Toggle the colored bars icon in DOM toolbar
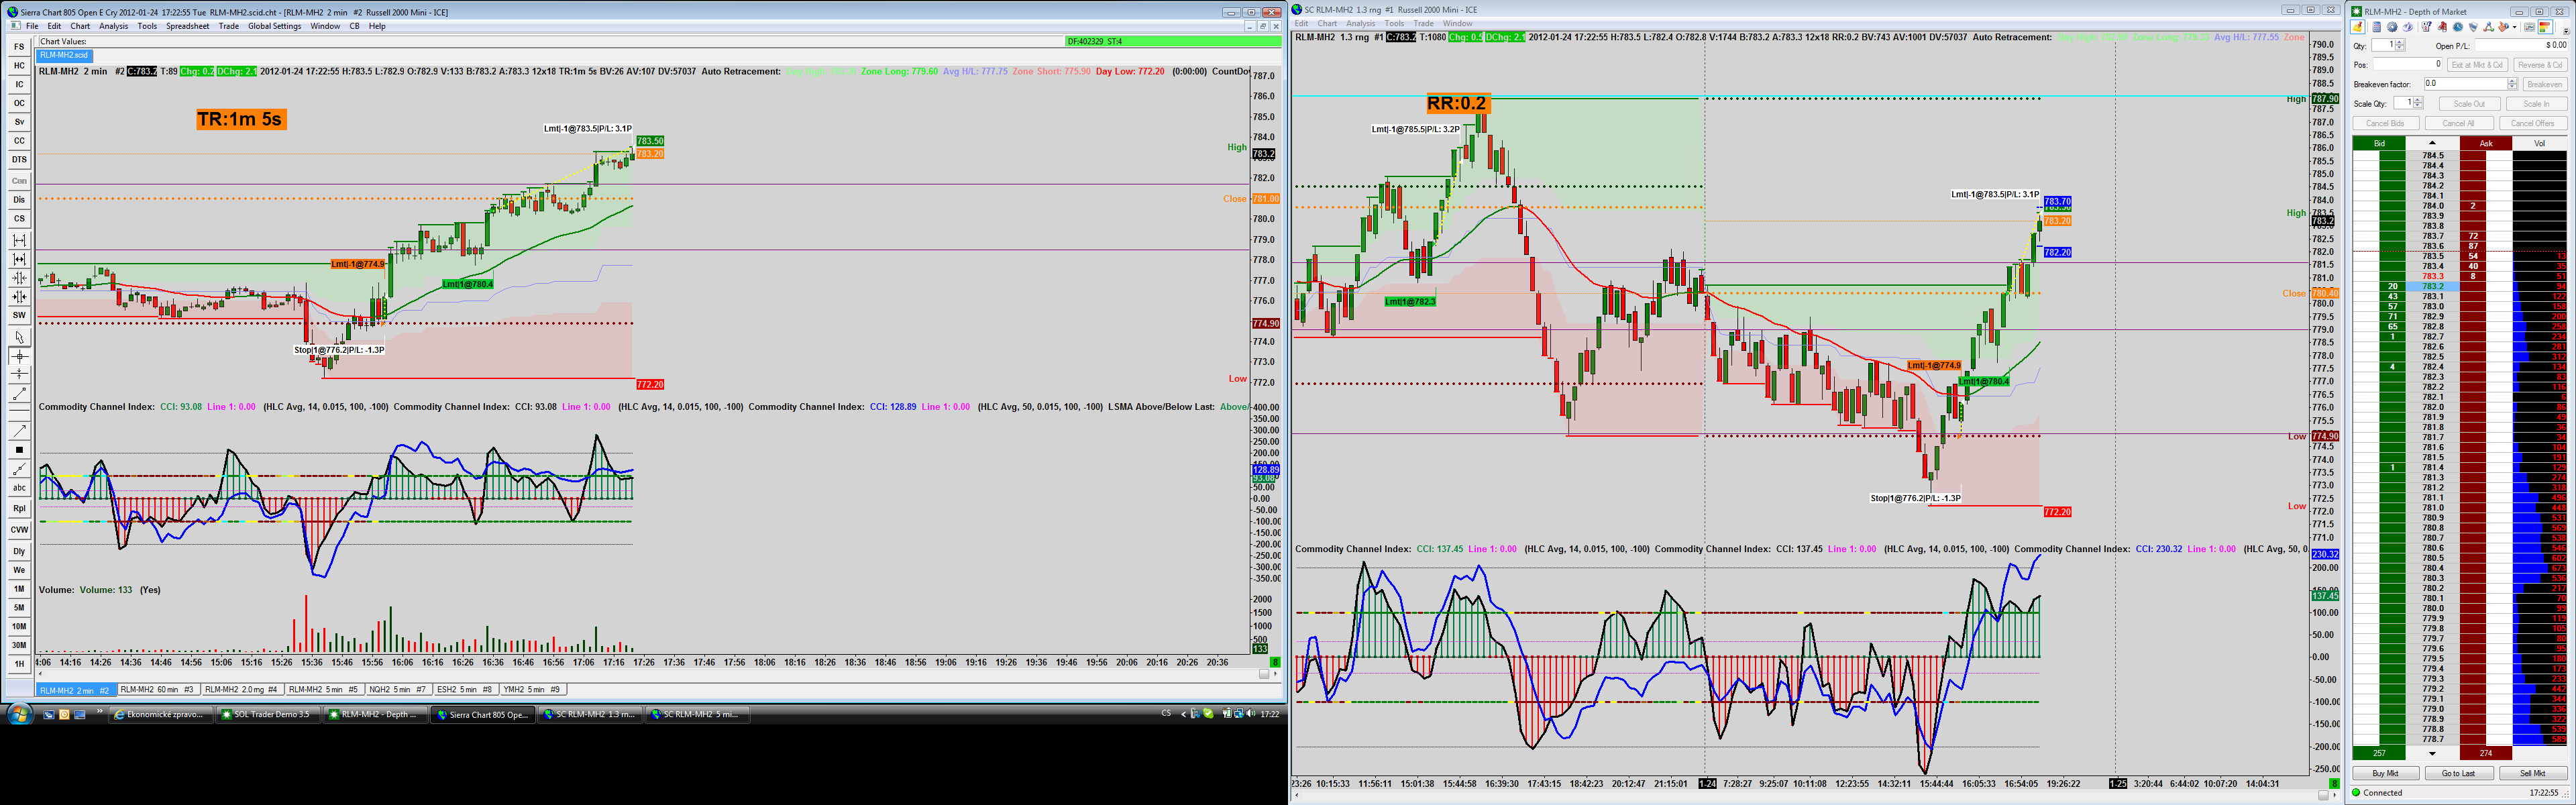 click(x=2545, y=27)
